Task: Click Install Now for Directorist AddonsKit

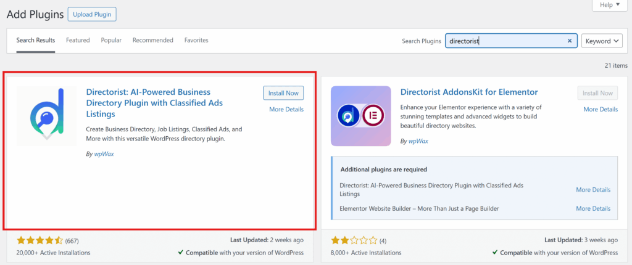Action: [x=597, y=93]
